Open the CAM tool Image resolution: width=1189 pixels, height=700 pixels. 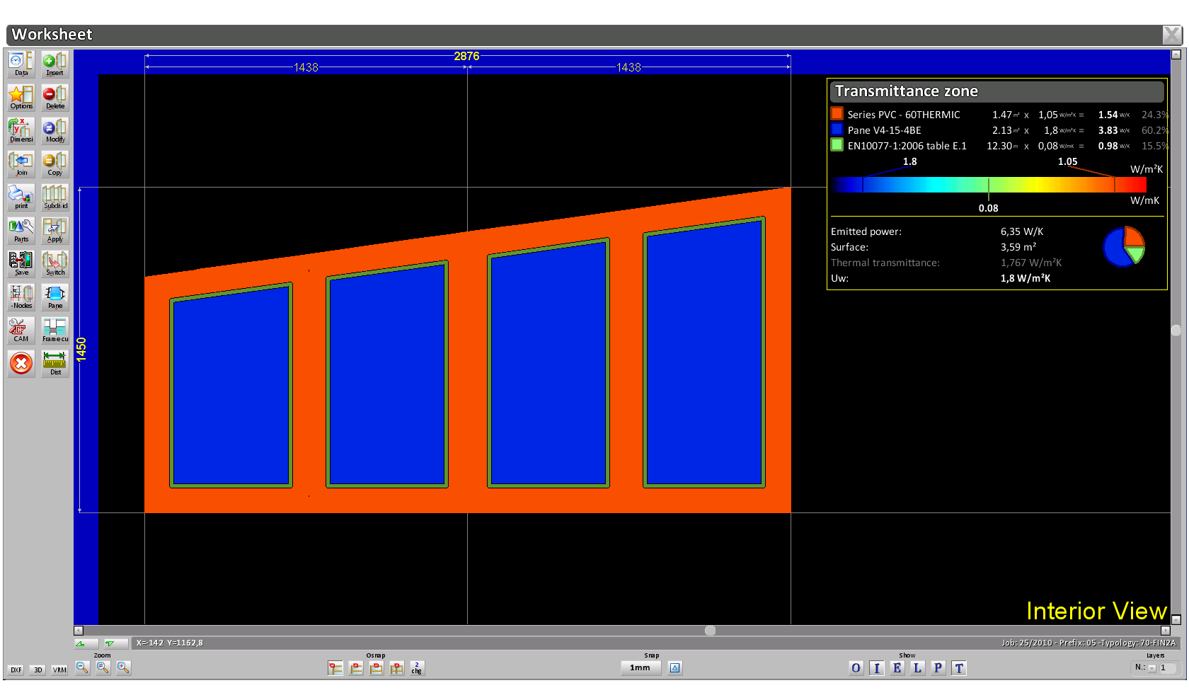coord(21,330)
